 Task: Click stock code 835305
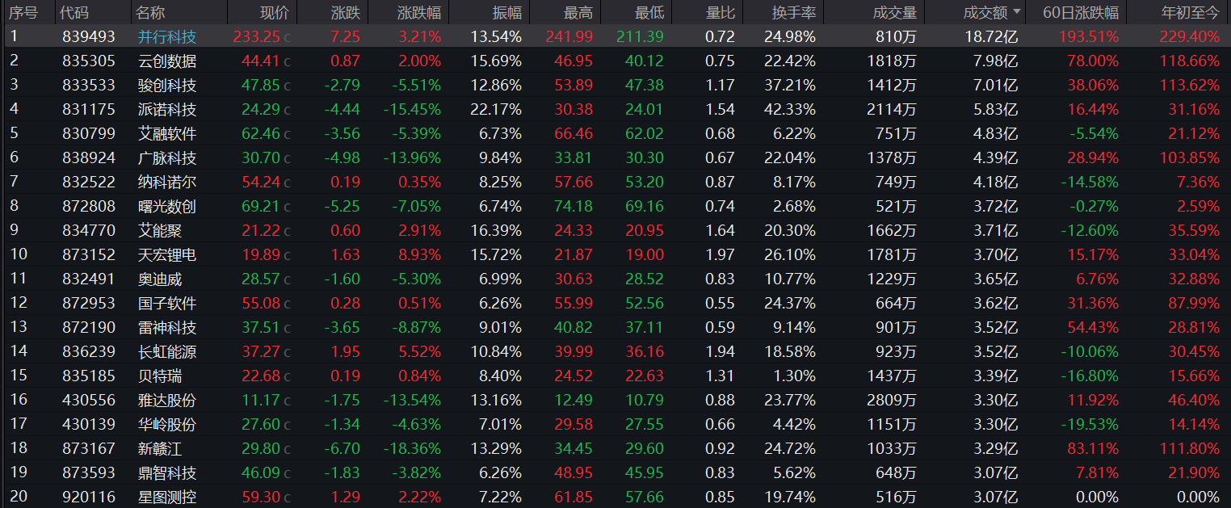click(89, 61)
